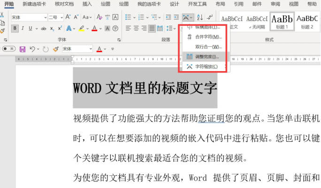Open the 引用 tab
Viewport: 321px width, 188px height.
click(239, 4)
